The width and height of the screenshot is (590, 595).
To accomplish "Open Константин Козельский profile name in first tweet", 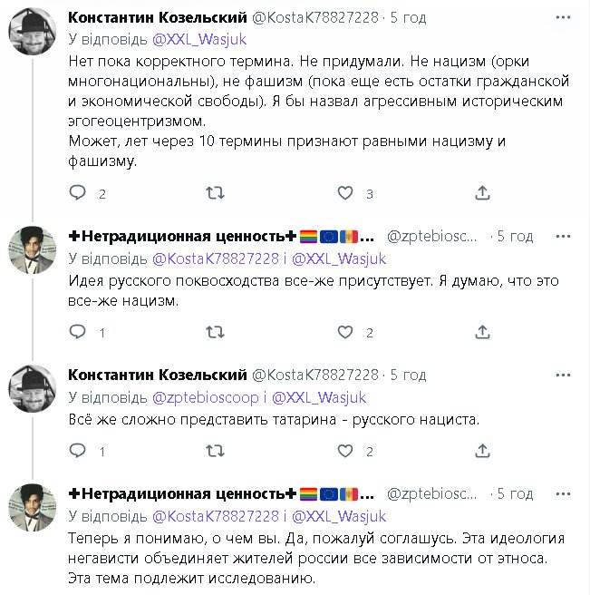I will tap(157, 17).
